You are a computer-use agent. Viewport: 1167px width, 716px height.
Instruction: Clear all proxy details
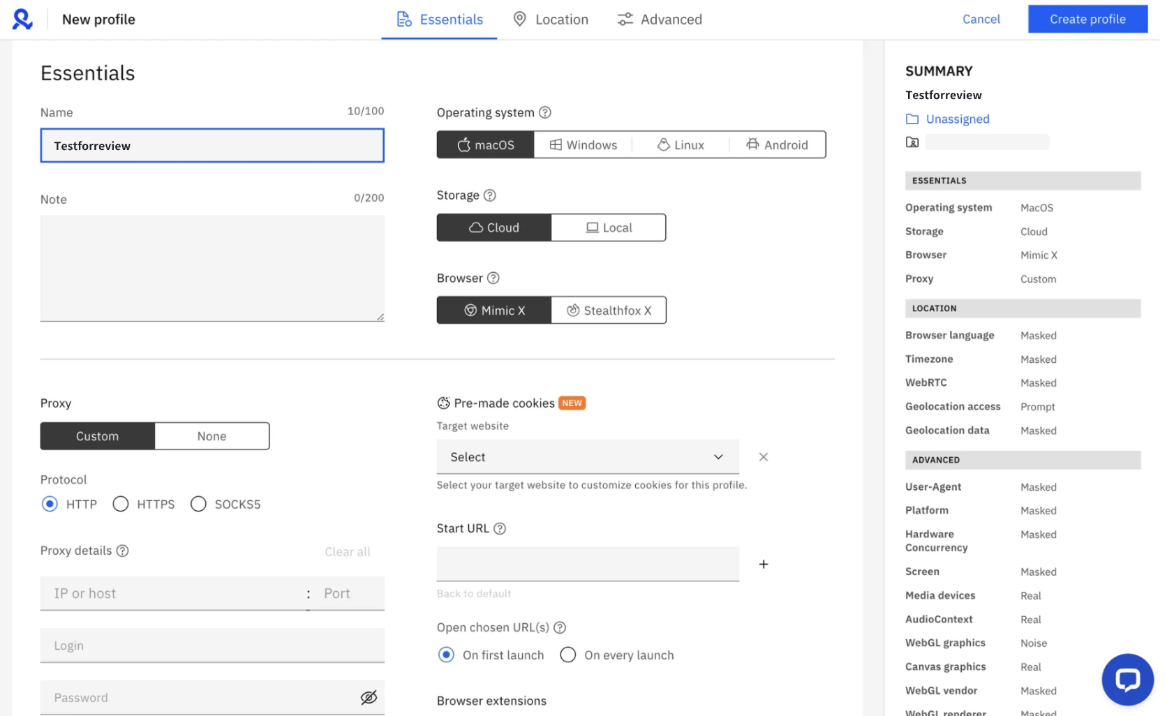[x=347, y=551]
